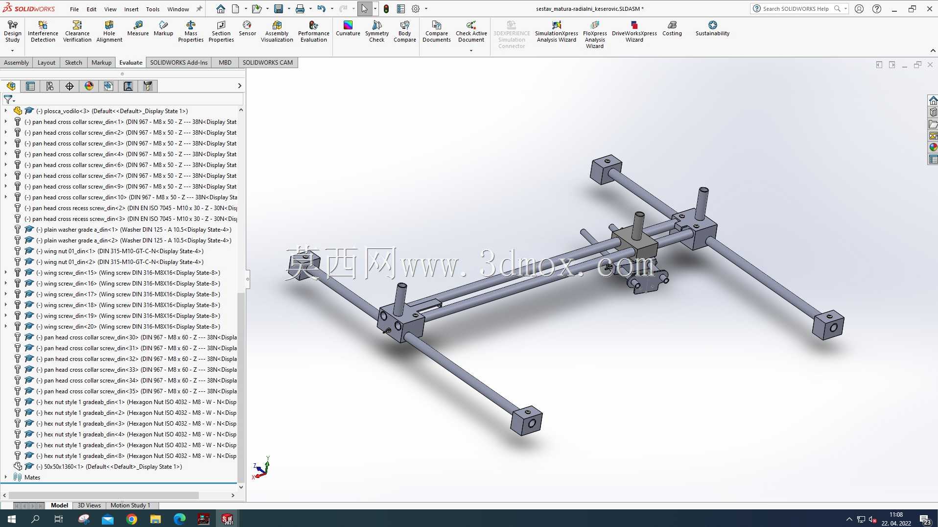The image size is (938, 527).
Task: Open the Appearances task pane icon
Action: pyautogui.click(x=933, y=147)
